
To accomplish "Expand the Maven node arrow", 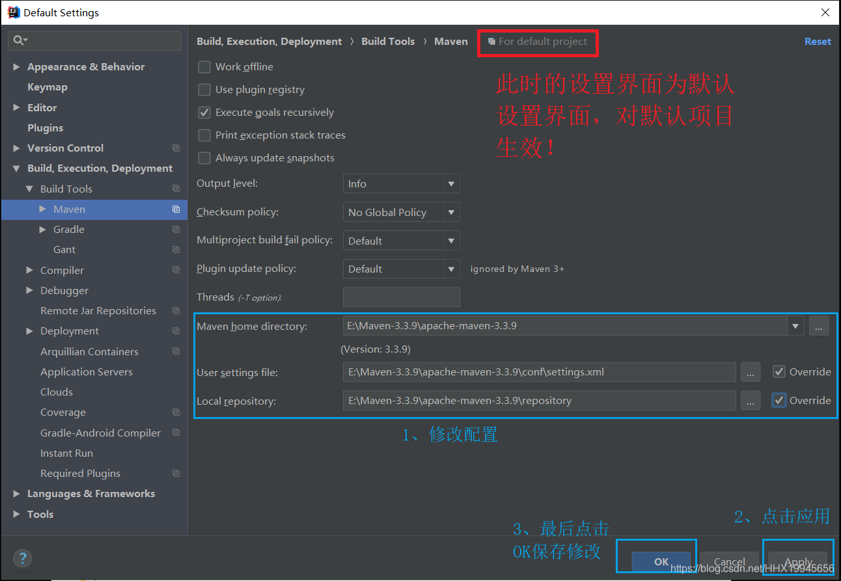I will 43,209.
